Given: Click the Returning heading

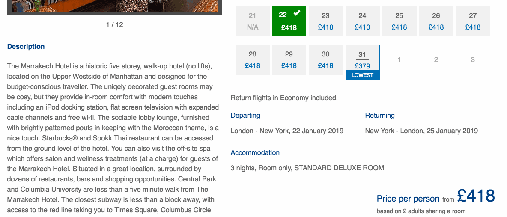Looking at the screenshot, I should (x=380, y=116).
